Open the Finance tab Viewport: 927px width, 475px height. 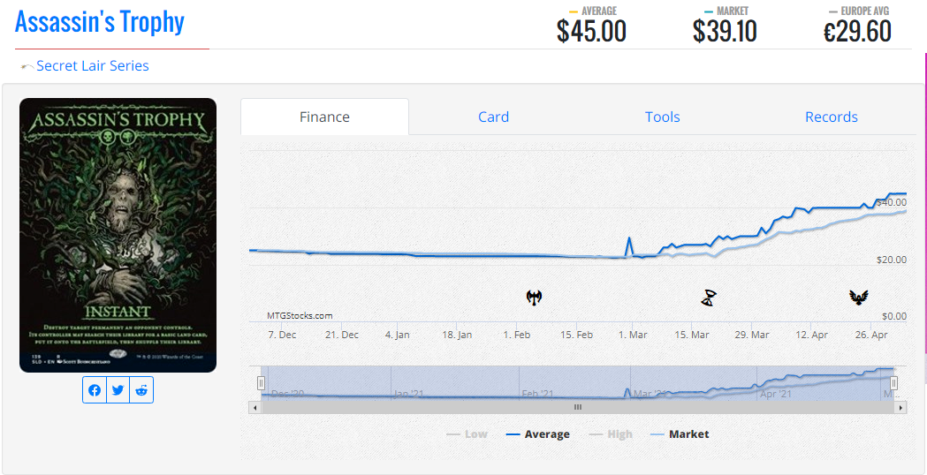point(324,117)
